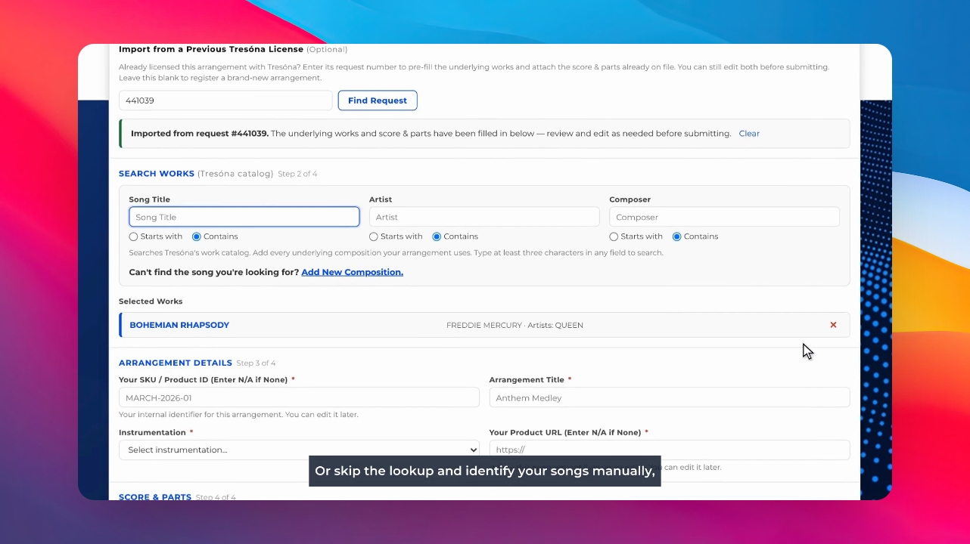Select Song Title 'Contains' radio
This screenshot has width=970, height=544.
197,236
